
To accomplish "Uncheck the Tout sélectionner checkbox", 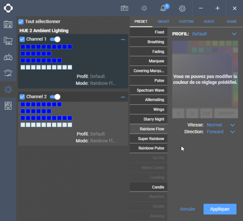I will tap(21, 22).
